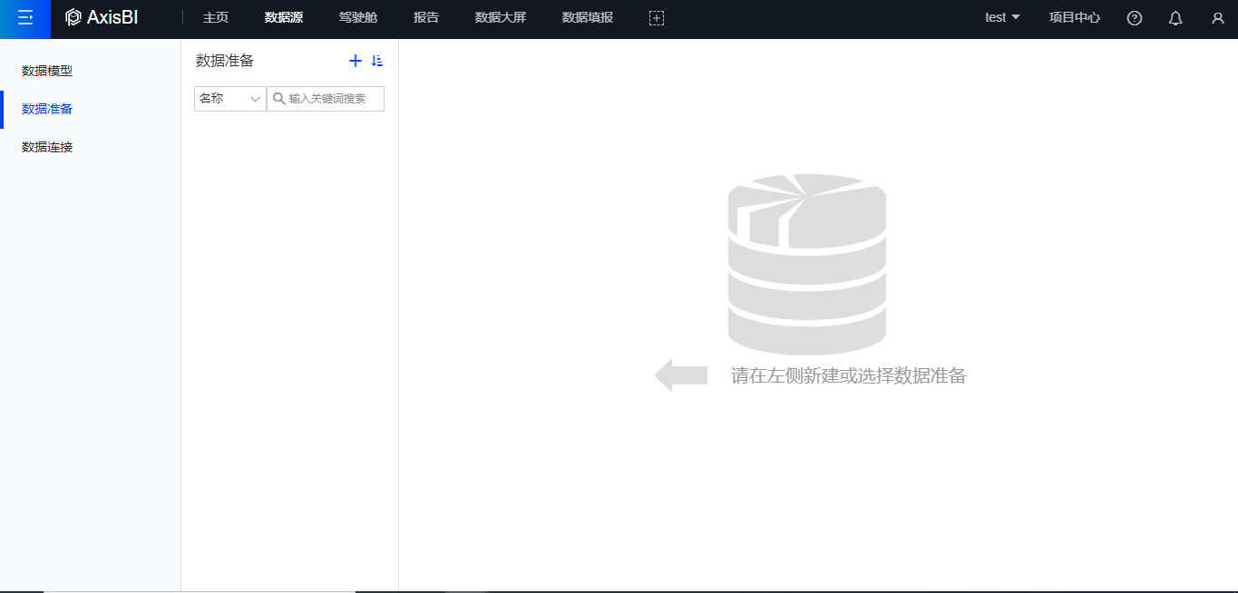1238x593 pixels.
Task: Select 数据模型 in the left sidebar
Action: [x=47, y=71]
